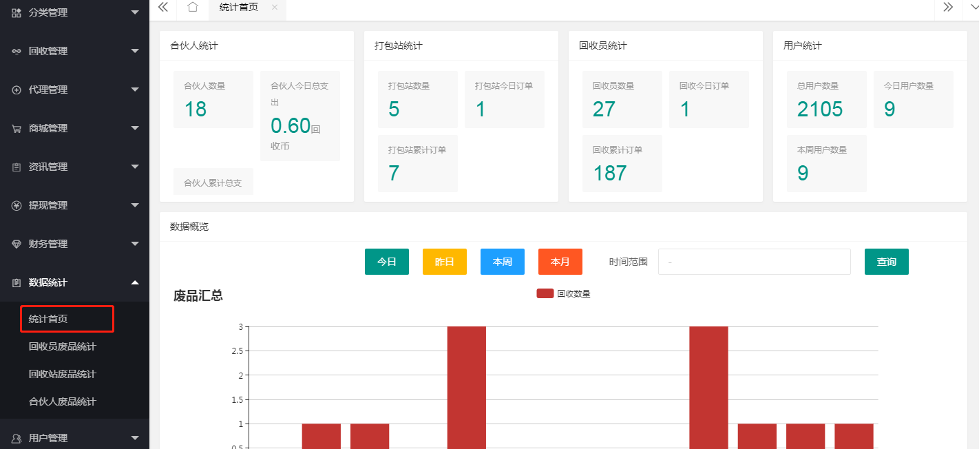The width and height of the screenshot is (979, 449).
Task: Click the 打包站数量 value 5
Action: [x=394, y=109]
